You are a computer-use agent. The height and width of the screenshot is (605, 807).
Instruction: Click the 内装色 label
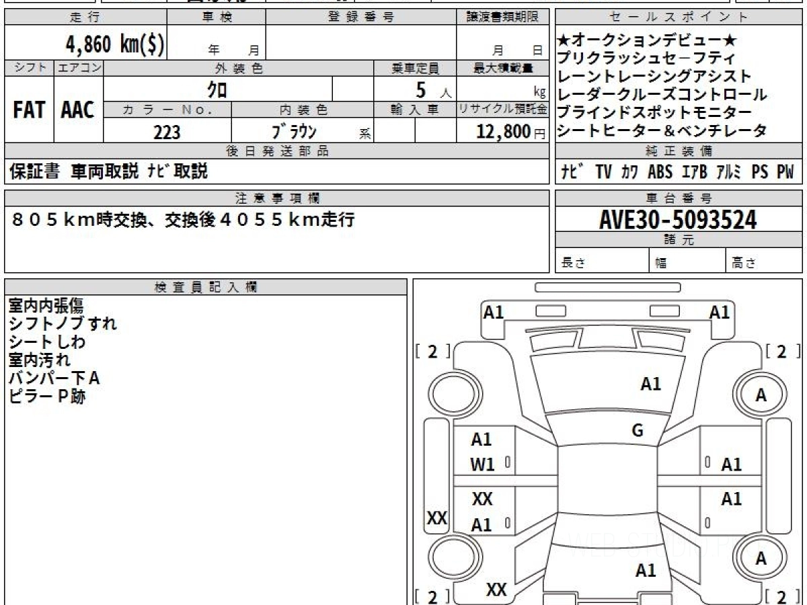(x=303, y=110)
